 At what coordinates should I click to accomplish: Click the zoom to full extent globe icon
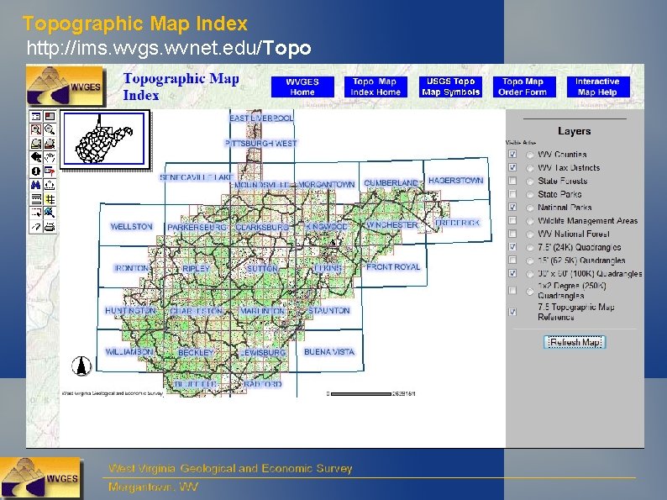pyautogui.click(x=36, y=144)
